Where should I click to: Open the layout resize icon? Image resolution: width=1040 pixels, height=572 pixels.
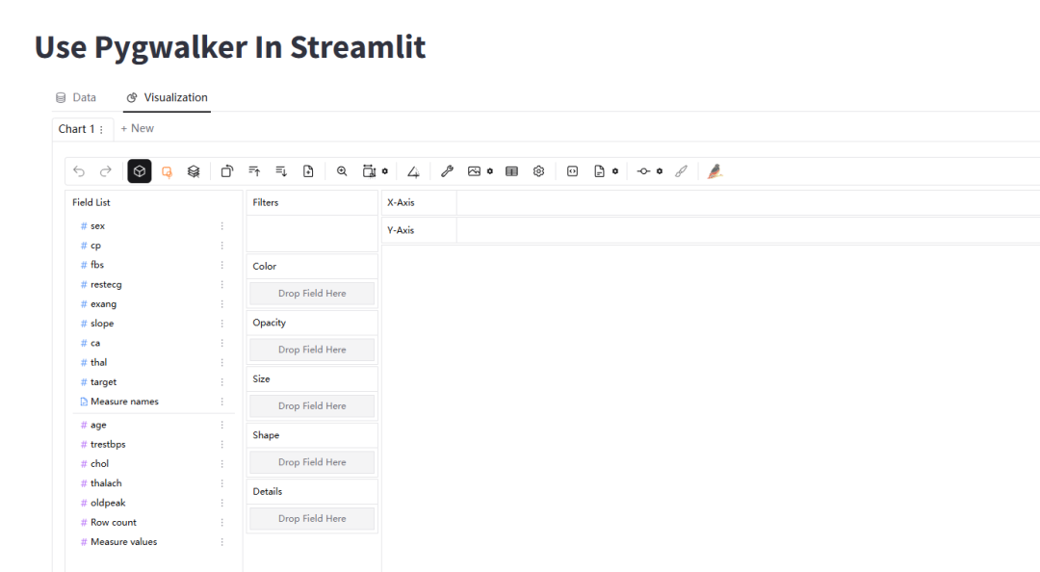(369, 171)
